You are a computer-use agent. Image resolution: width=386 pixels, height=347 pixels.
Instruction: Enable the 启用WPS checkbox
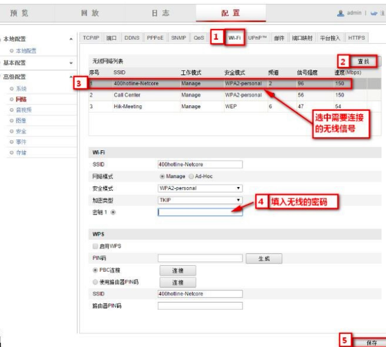pyautogui.click(x=95, y=246)
